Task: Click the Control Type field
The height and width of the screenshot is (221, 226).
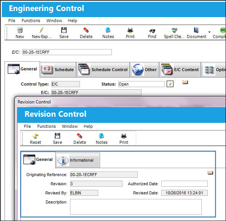Action: [x=65, y=84]
